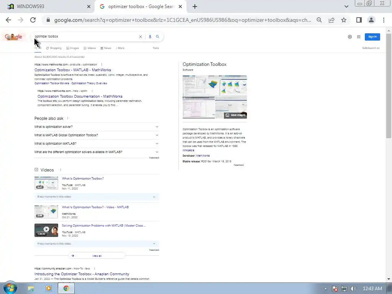This screenshot has width=392, height=294.
Task: Open the MathWorks developer link
Action: tap(203, 156)
